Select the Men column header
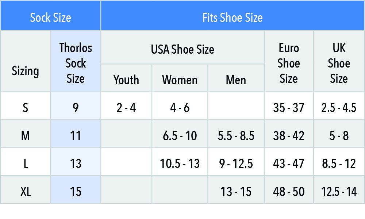 point(236,78)
